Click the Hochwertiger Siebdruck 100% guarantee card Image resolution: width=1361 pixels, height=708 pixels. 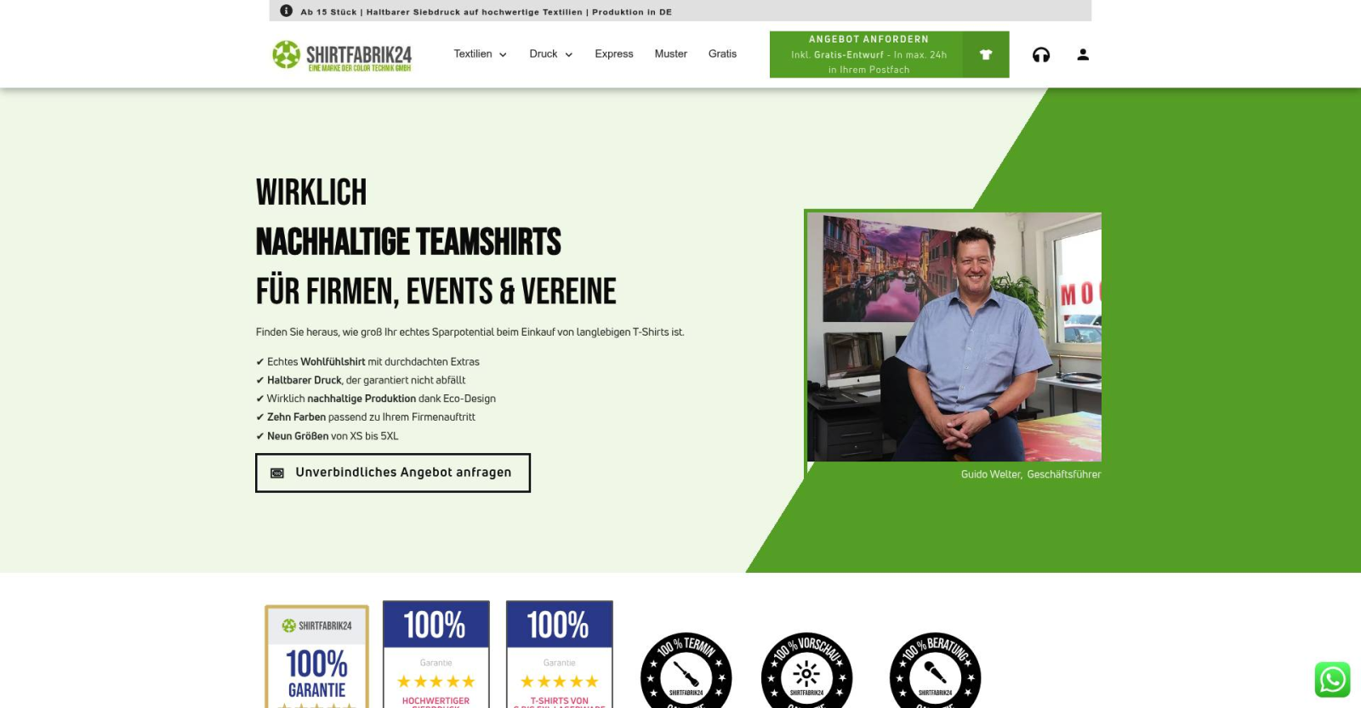click(436, 656)
